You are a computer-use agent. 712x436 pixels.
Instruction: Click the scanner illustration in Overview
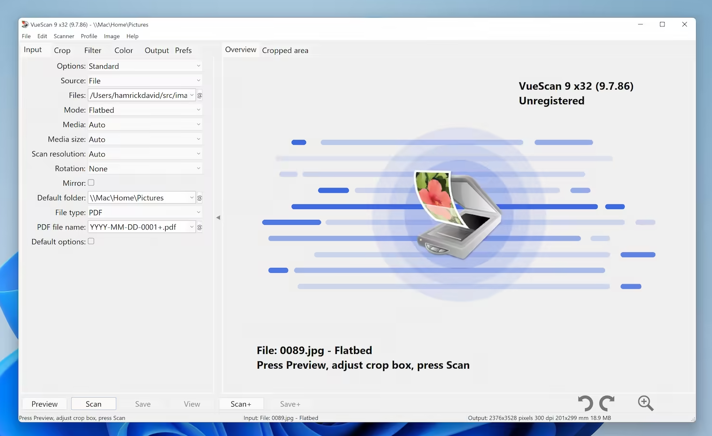[x=458, y=215]
